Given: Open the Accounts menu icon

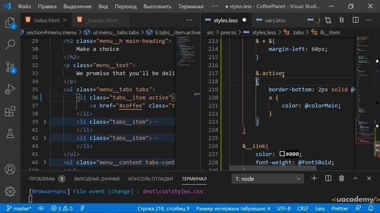Looking at the screenshot, I should [x=10, y=169].
